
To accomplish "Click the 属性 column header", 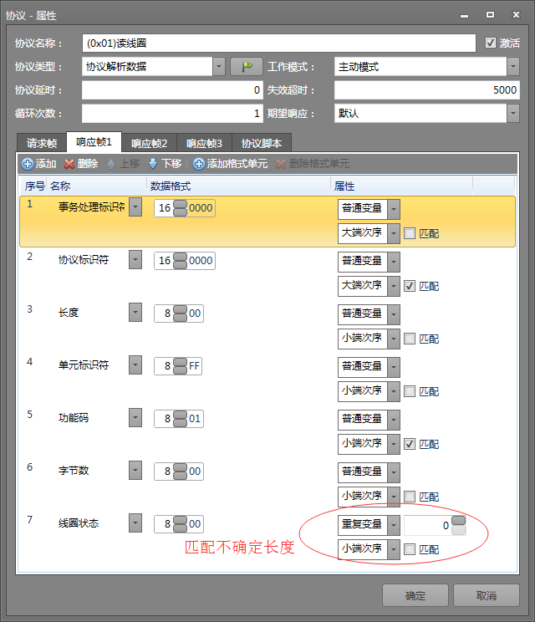I will pyautogui.click(x=401, y=186).
